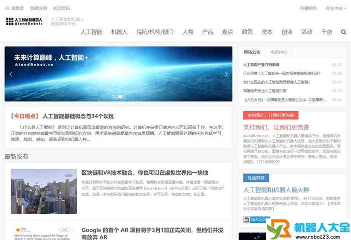Open announcement about 一级市场投资机会
The height and width of the screenshot is (240, 351).
[x=282, y=73]
